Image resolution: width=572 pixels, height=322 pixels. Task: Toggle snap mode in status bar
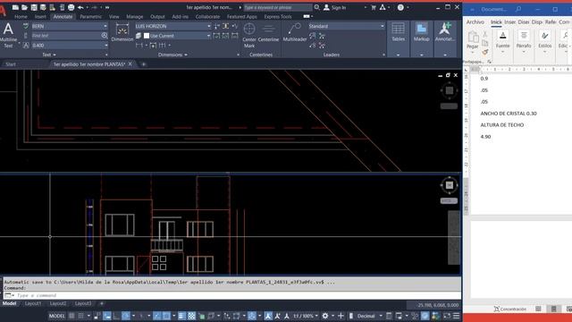pos(81,316)
